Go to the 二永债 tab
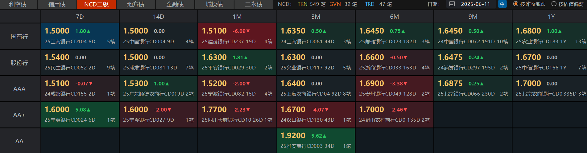587x153 pixels. click(254, 4)
